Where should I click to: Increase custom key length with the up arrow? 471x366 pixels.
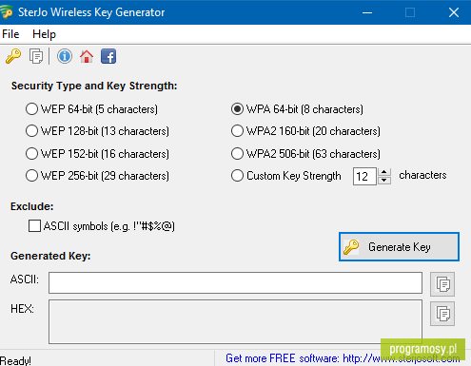(384, 172)
